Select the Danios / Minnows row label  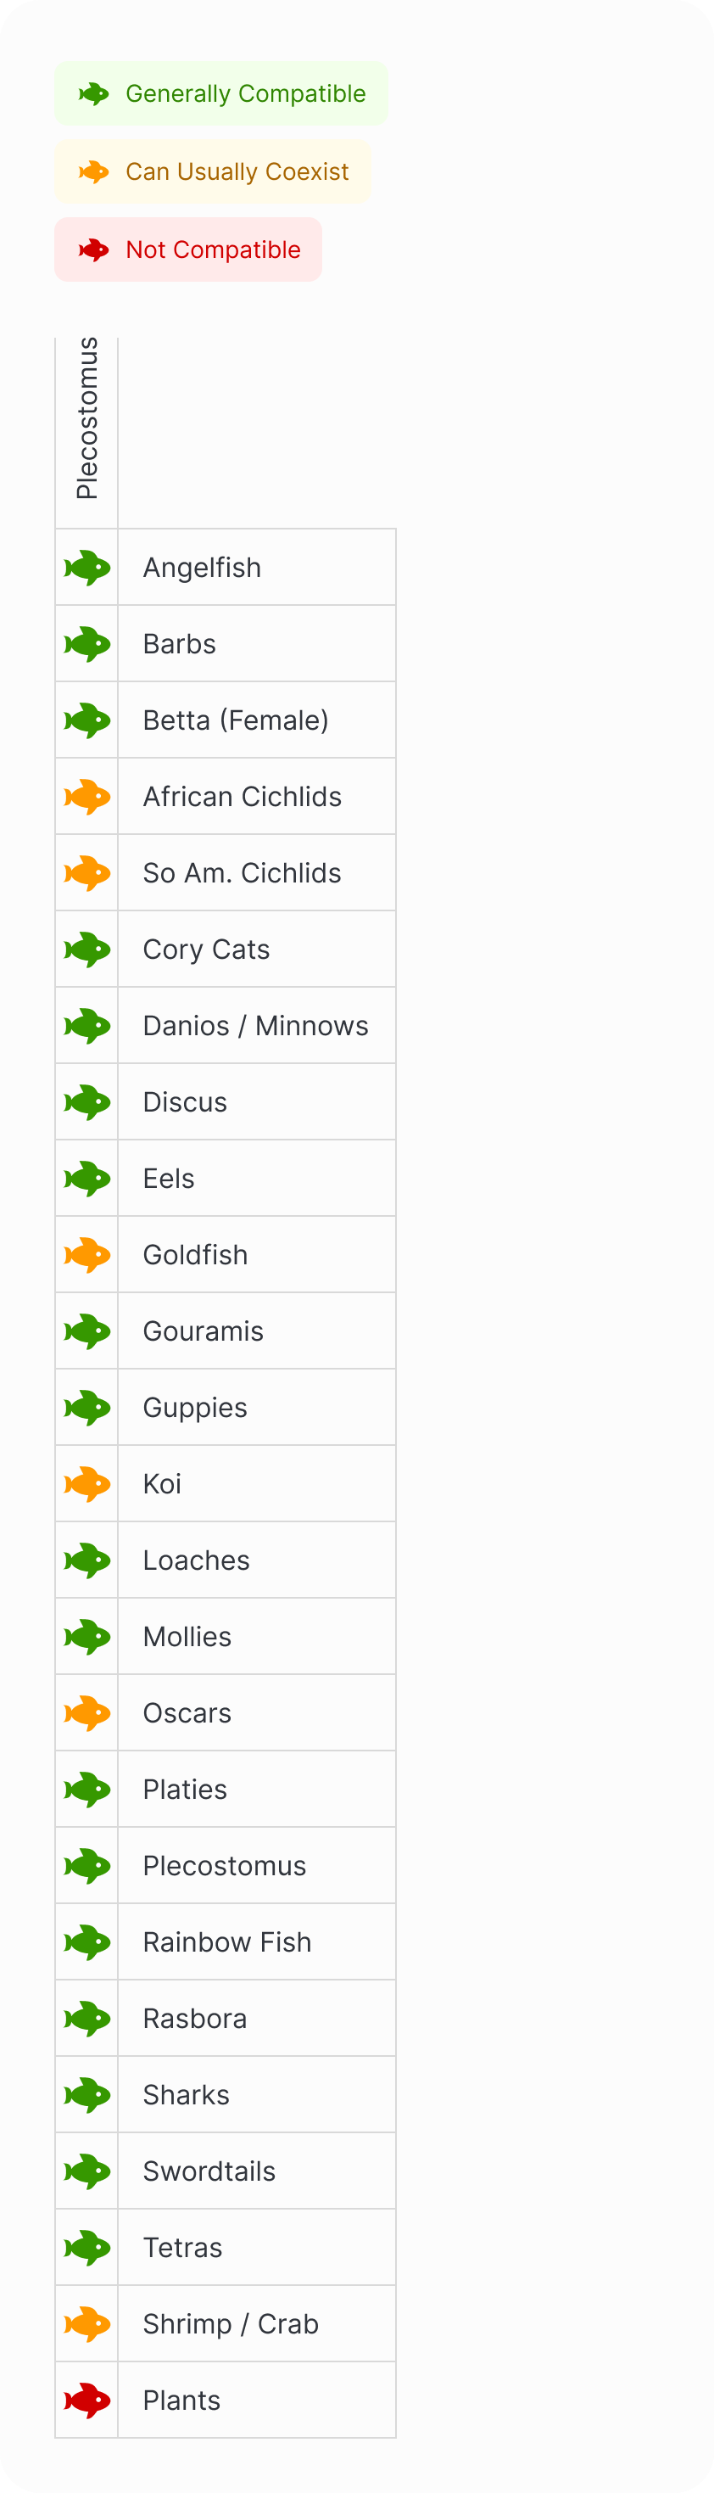[x=255, y=1026]
